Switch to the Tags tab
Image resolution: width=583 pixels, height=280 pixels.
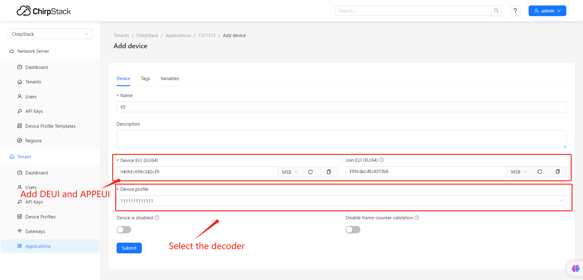145,79
